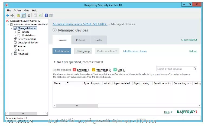
Task: Click the Connecting to ... column header
Action: (183, 83)
